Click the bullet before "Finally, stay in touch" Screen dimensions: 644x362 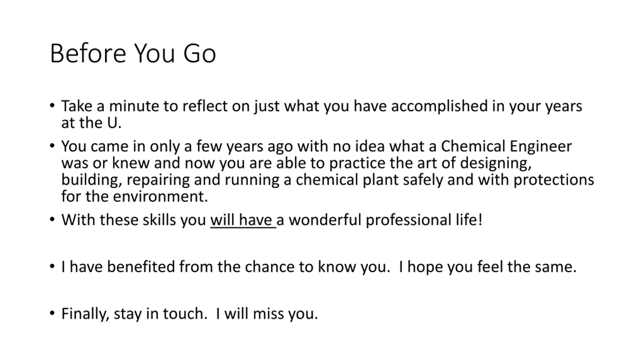52,313
